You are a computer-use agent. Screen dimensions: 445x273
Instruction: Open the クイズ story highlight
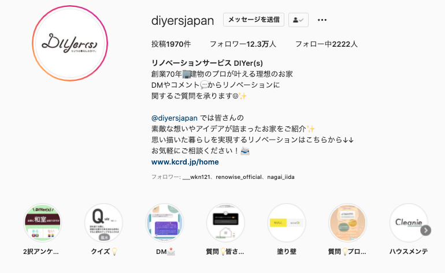tap(104, 223)
